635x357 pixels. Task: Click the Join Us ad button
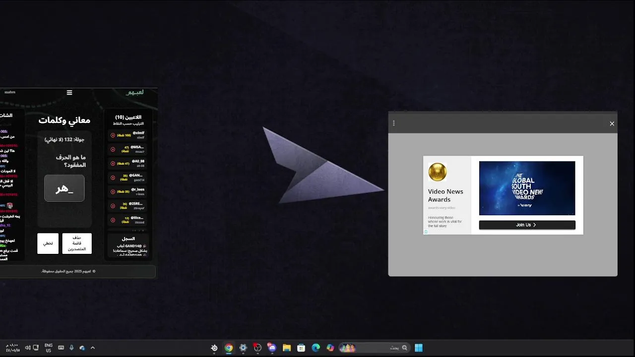coord(527,225)
